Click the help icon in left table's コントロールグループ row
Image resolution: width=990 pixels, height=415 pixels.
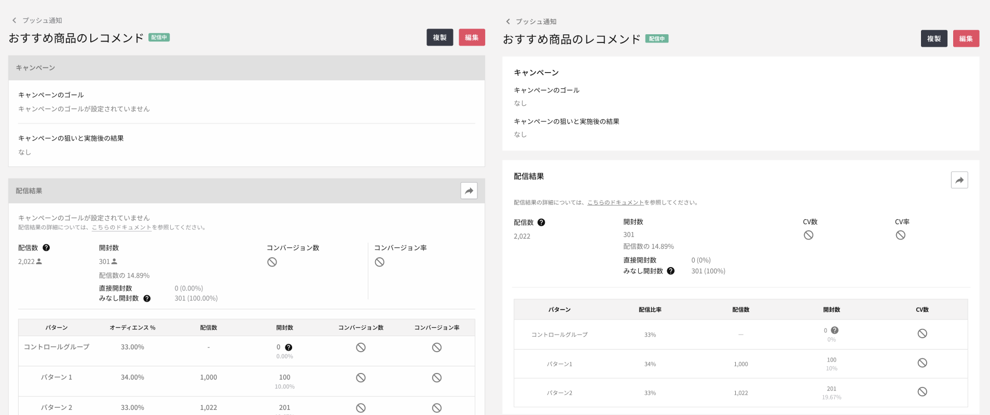(x=288, y=348)
